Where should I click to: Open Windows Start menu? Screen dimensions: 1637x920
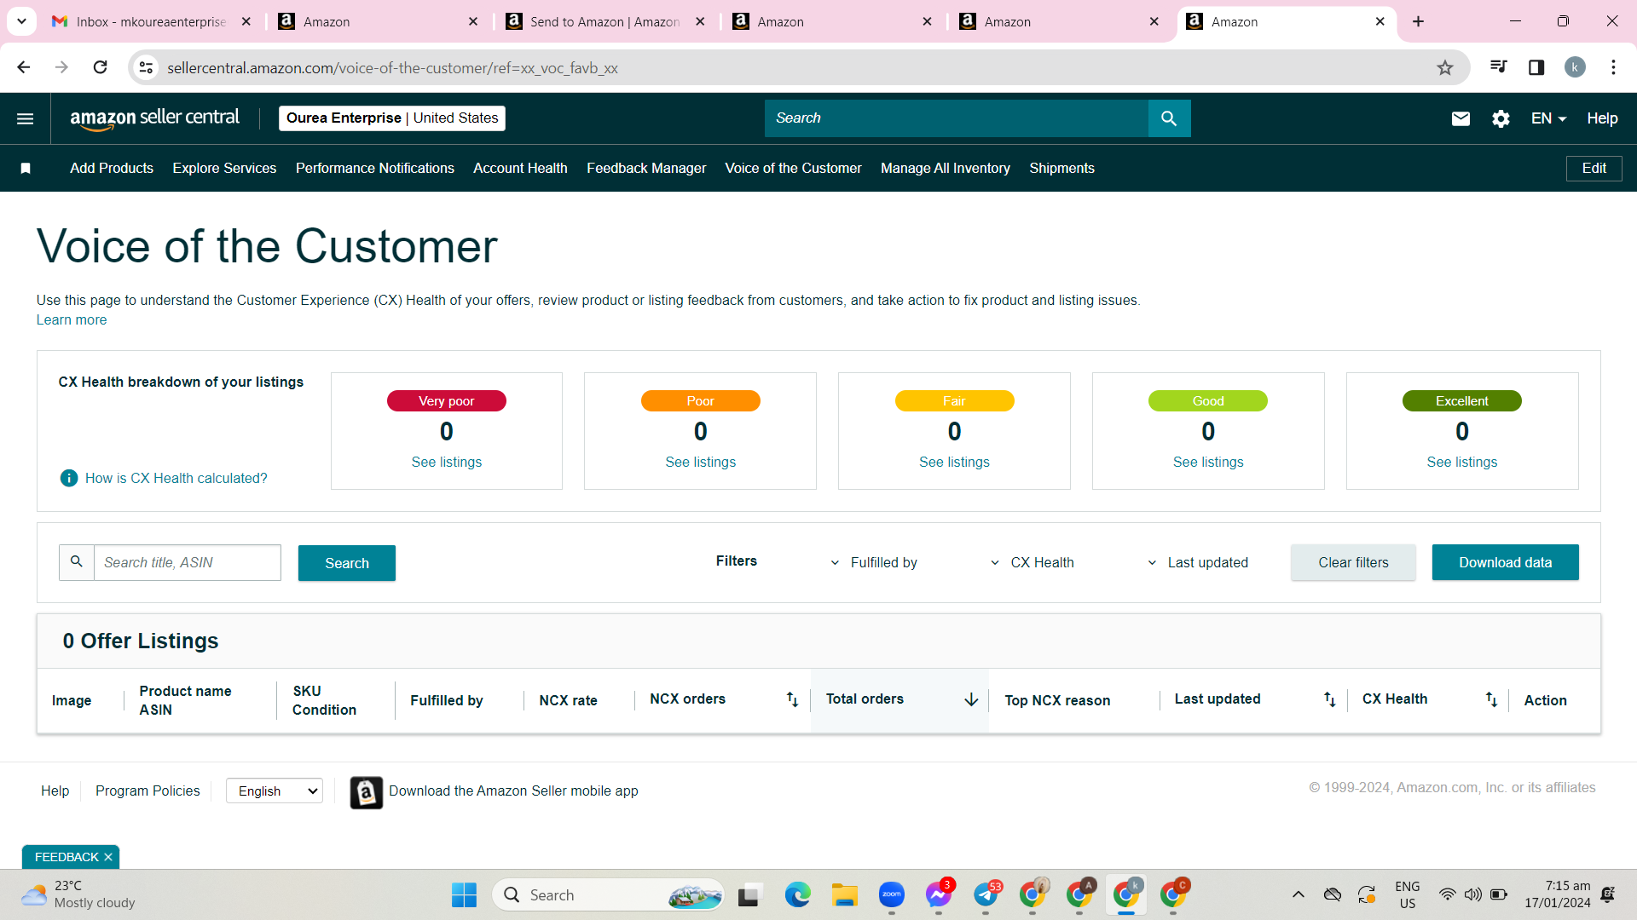(464, 895)
